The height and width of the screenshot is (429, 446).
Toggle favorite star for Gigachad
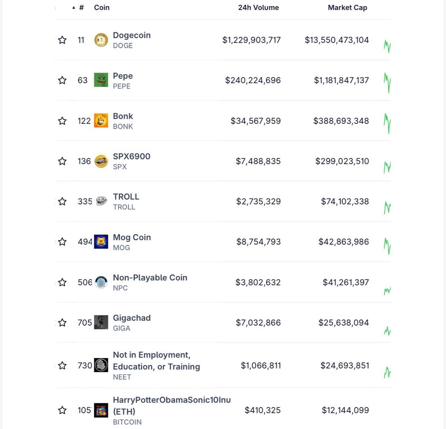tap(62, 322)
